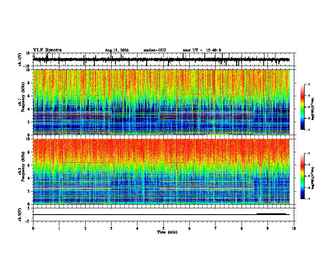This screenshot has width=331, height=256.
Task: Click time-axis tick label "0"
Action: point(33,228)
